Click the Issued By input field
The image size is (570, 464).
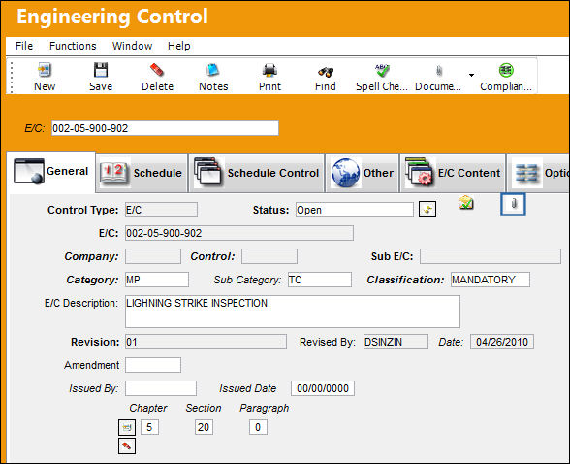click(x=161, y=388)
